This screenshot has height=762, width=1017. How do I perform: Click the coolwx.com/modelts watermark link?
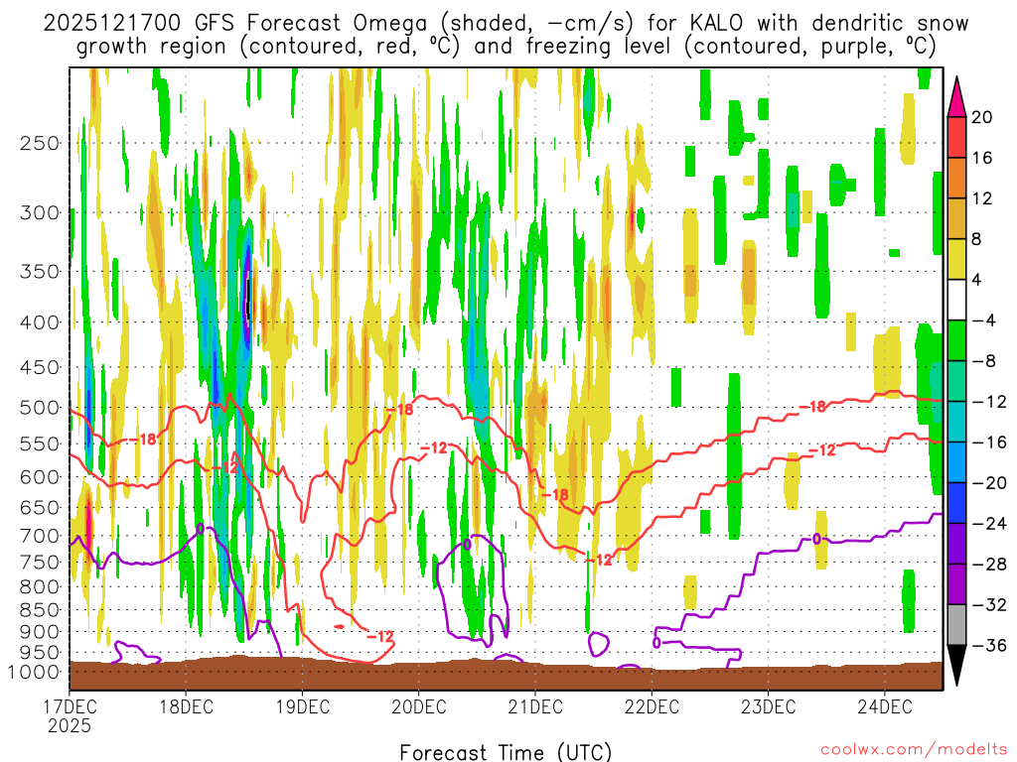coord(914,750)
